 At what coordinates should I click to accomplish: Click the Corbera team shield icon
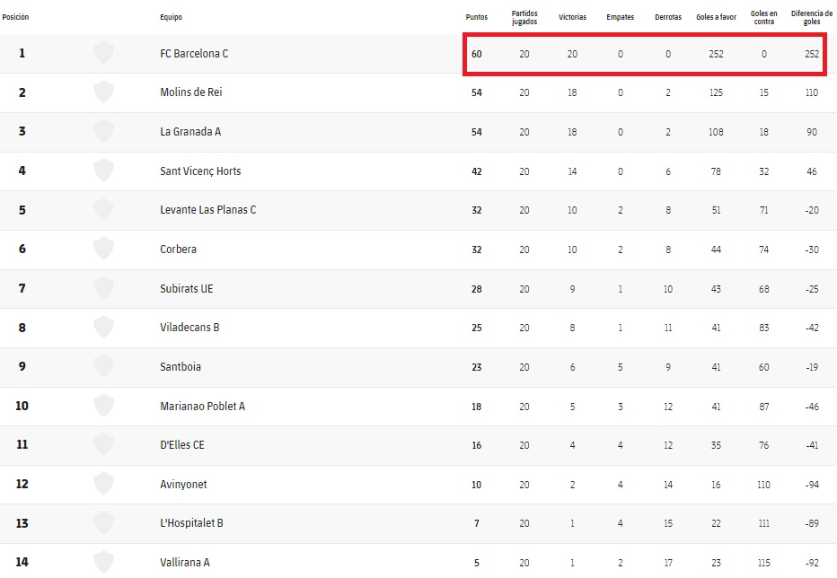(104, 250)
